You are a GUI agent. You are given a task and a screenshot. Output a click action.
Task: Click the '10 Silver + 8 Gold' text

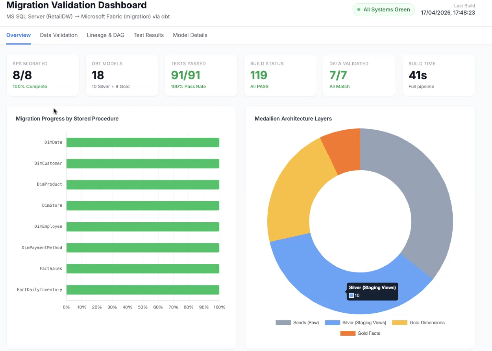[111, 87]
